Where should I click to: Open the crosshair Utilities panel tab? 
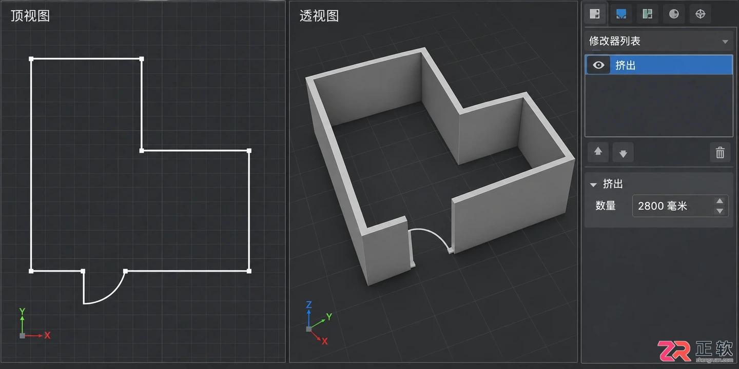(x=700, y=14)
